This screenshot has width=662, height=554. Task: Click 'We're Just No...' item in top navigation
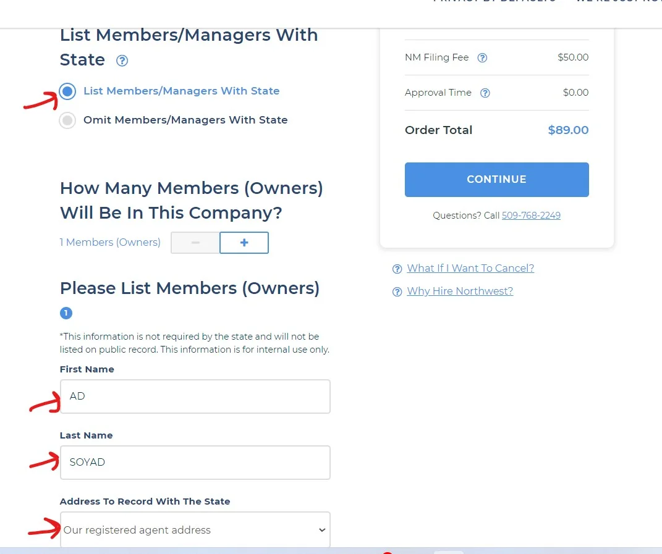coord(618,2)
